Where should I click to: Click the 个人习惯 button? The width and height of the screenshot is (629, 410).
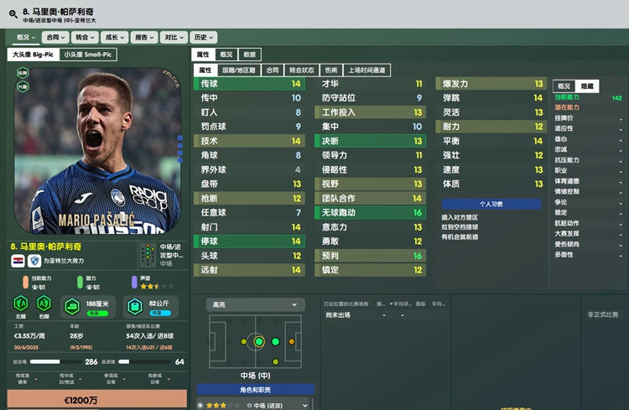tap(491, 205)
